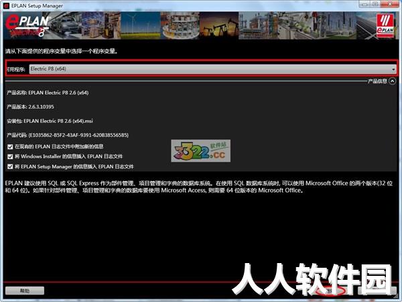Open the available programs dropdown (Electric P8 x64)
402x302 pixels.
[212, 69]
